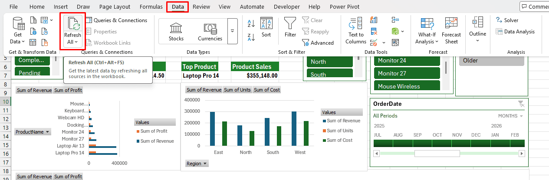549x180 pixels.
Task: Sort Z to A descending
Action: point(251,36)
